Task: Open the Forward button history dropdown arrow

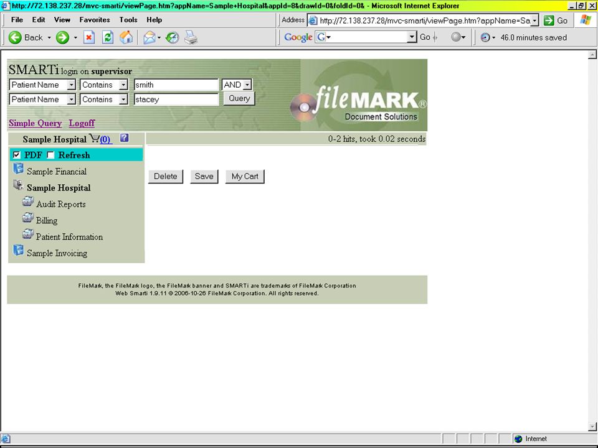Action: (x=75, y=37)
